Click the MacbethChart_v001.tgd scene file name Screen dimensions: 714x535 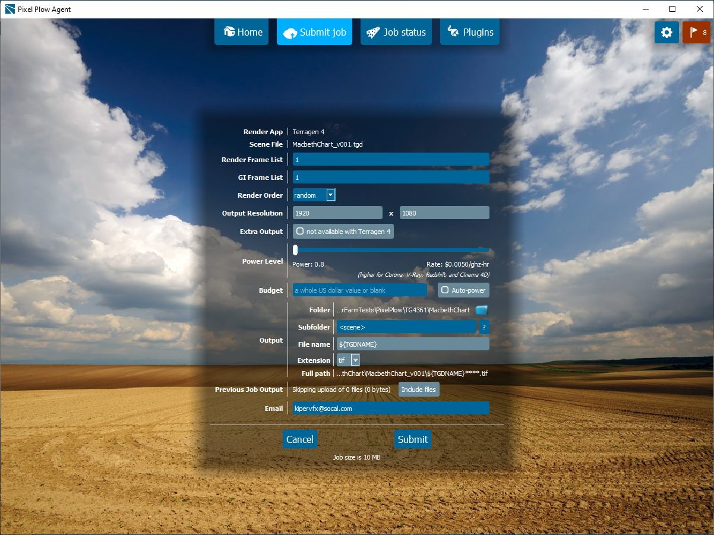click(x=327, y=144)
